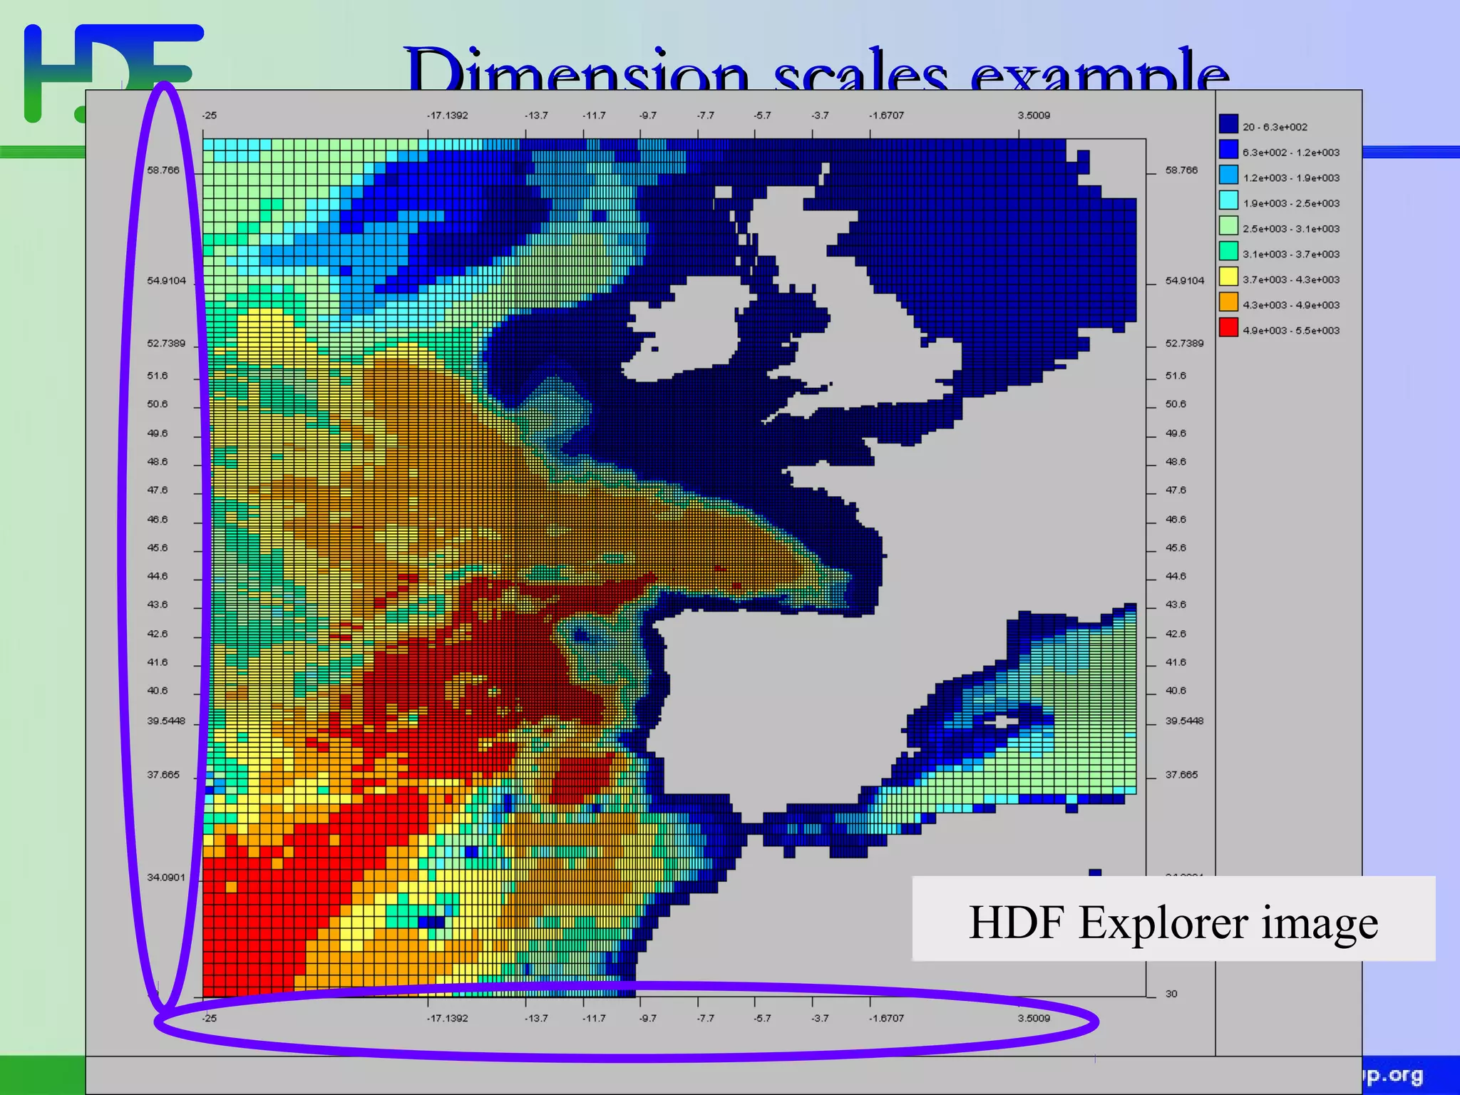Click the legend label '6.3e+002 - 1.2e+003'
1460x1095 pixels.
pos(1291,153)
